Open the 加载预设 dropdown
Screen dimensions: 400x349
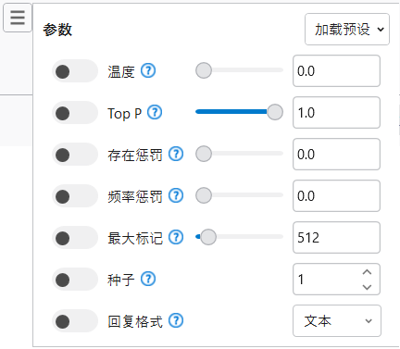pos(347,30)
